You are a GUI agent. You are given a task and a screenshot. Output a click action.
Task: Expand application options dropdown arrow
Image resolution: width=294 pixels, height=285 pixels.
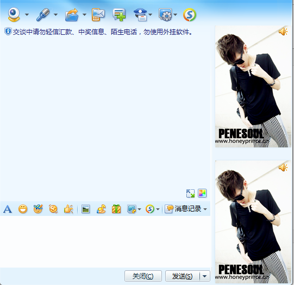[x=176, y=15]
